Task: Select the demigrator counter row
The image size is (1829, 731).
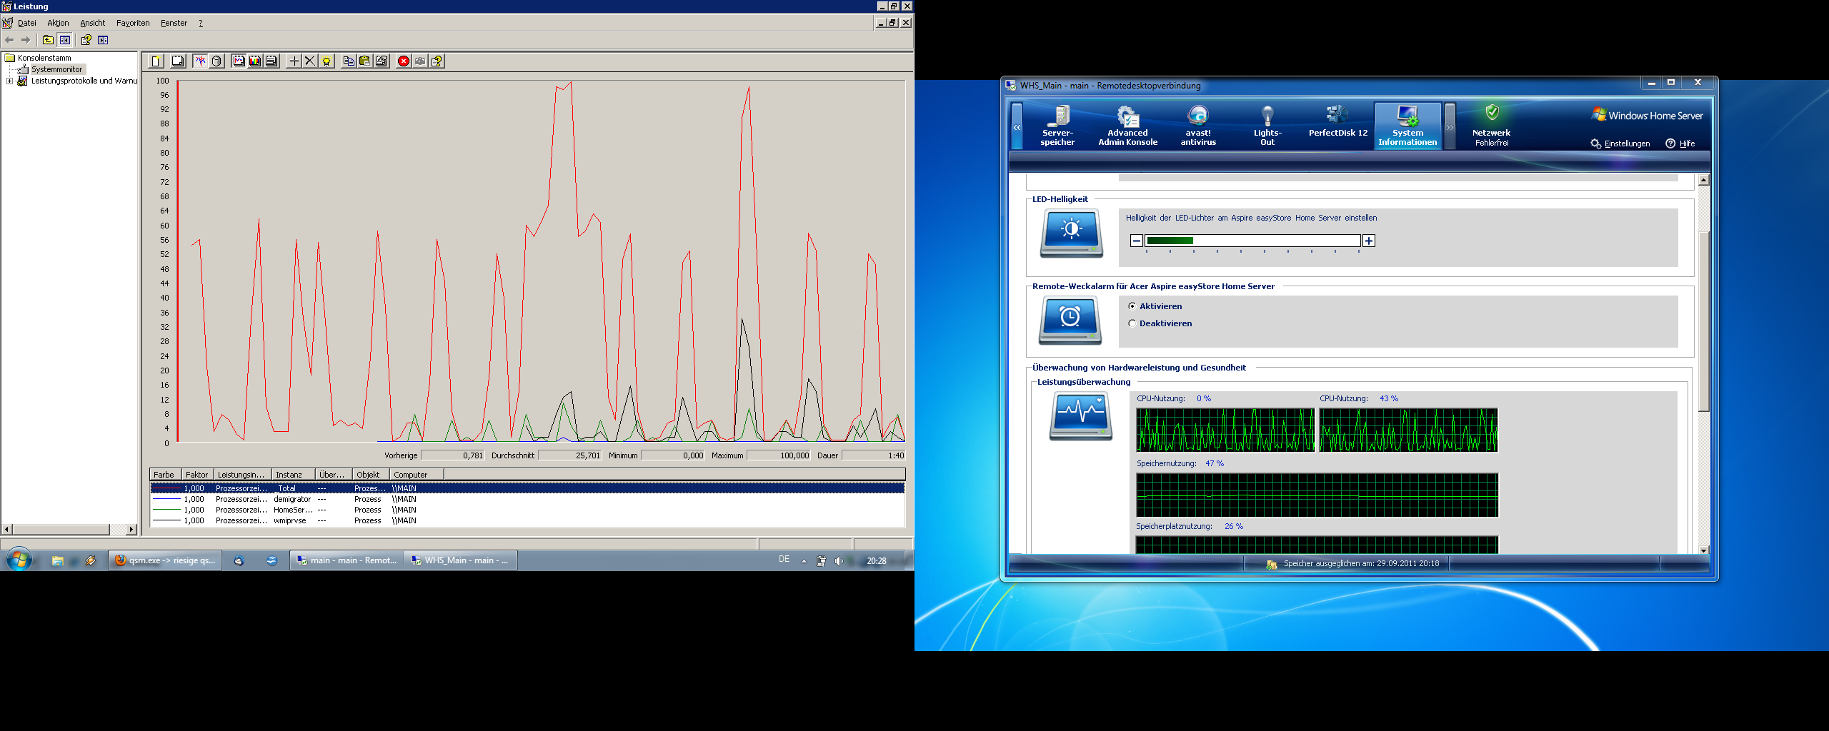Action: [292, 500]
